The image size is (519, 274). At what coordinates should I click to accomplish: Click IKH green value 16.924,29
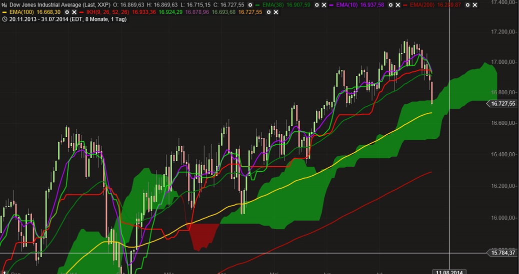(x=170, y=12)
